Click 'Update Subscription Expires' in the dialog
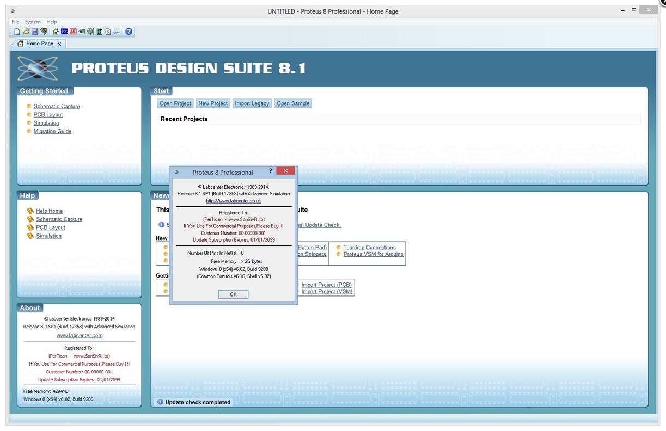The image size is (666, 431). [x=233, y=239]
